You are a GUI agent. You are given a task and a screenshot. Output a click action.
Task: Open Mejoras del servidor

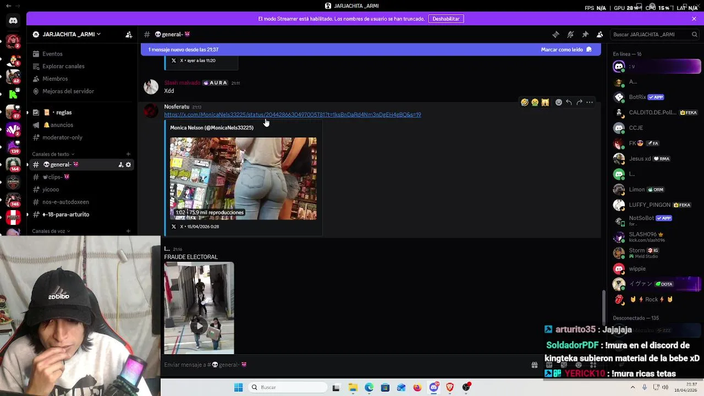pyautogui.click(x=82, y=91)
